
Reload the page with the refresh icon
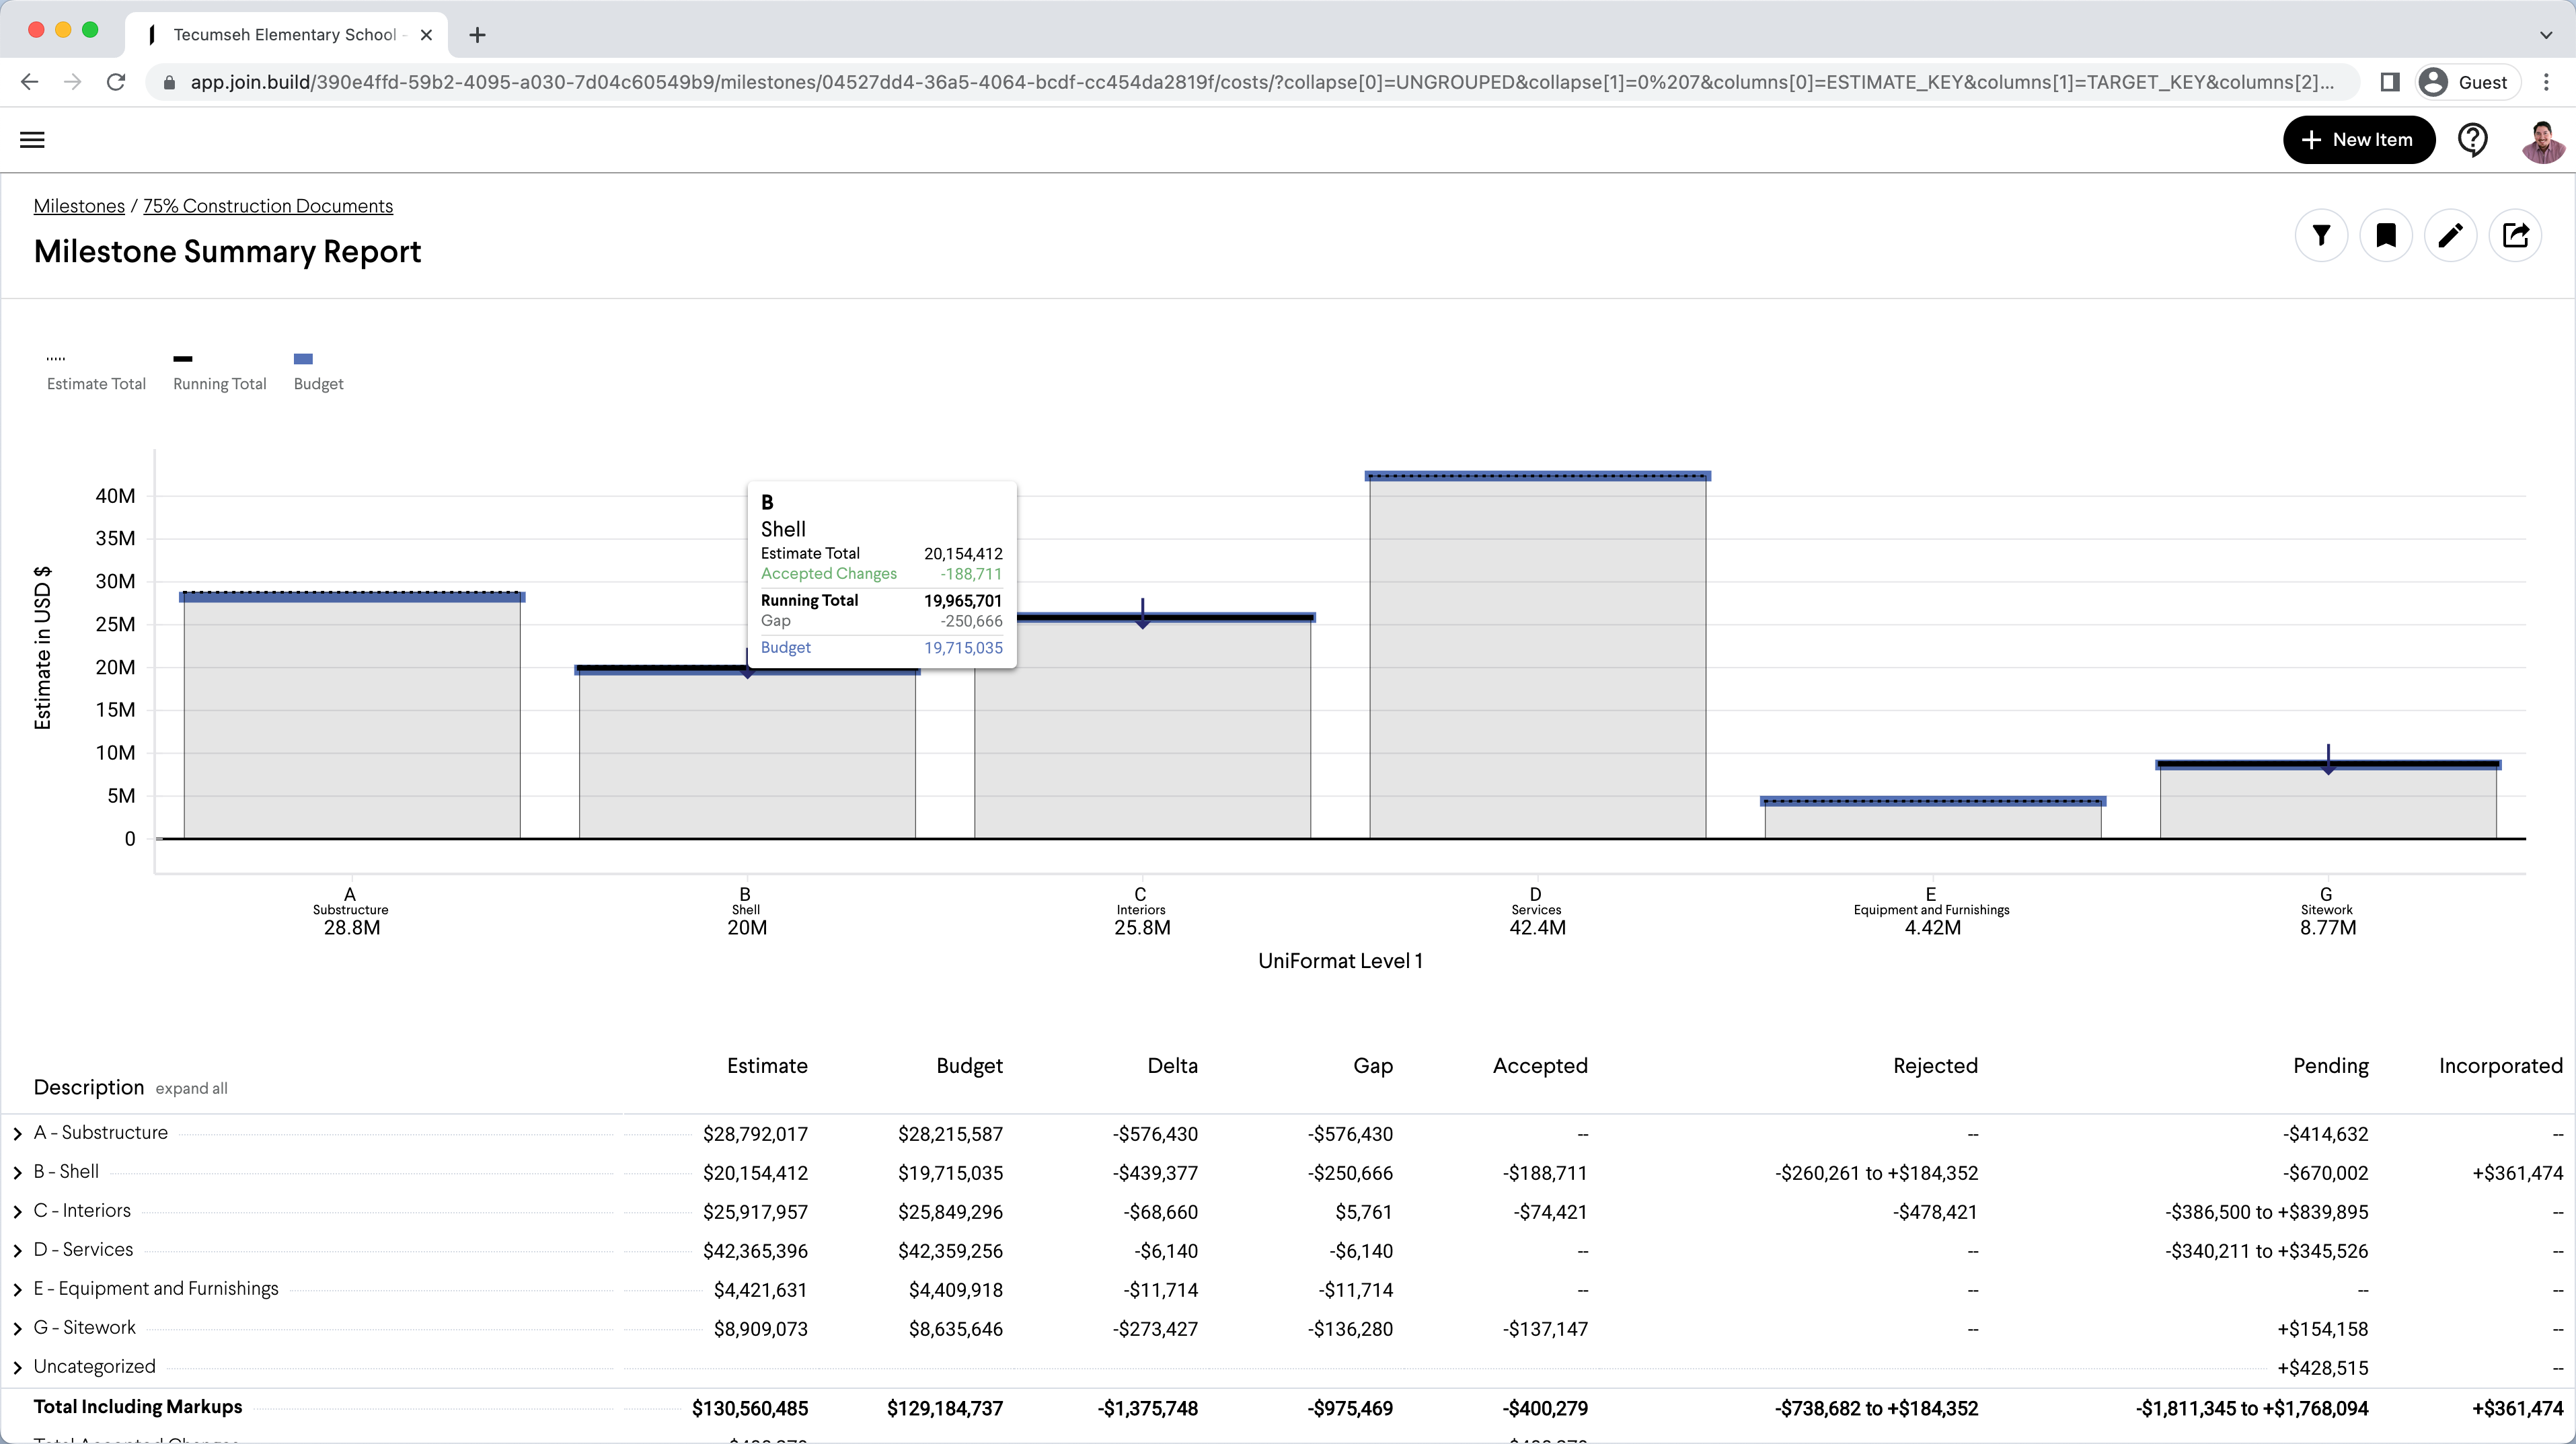116,82
